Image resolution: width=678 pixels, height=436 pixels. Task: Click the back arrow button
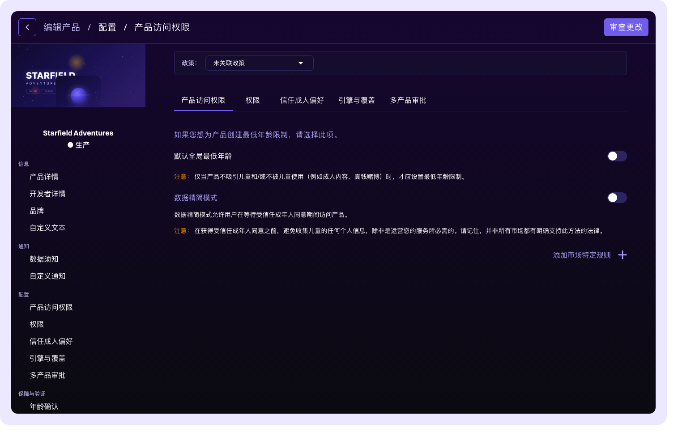[x=27, y=27]
